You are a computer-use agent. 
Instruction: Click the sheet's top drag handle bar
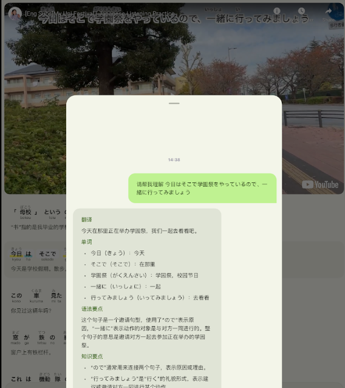tap(174, 103)
